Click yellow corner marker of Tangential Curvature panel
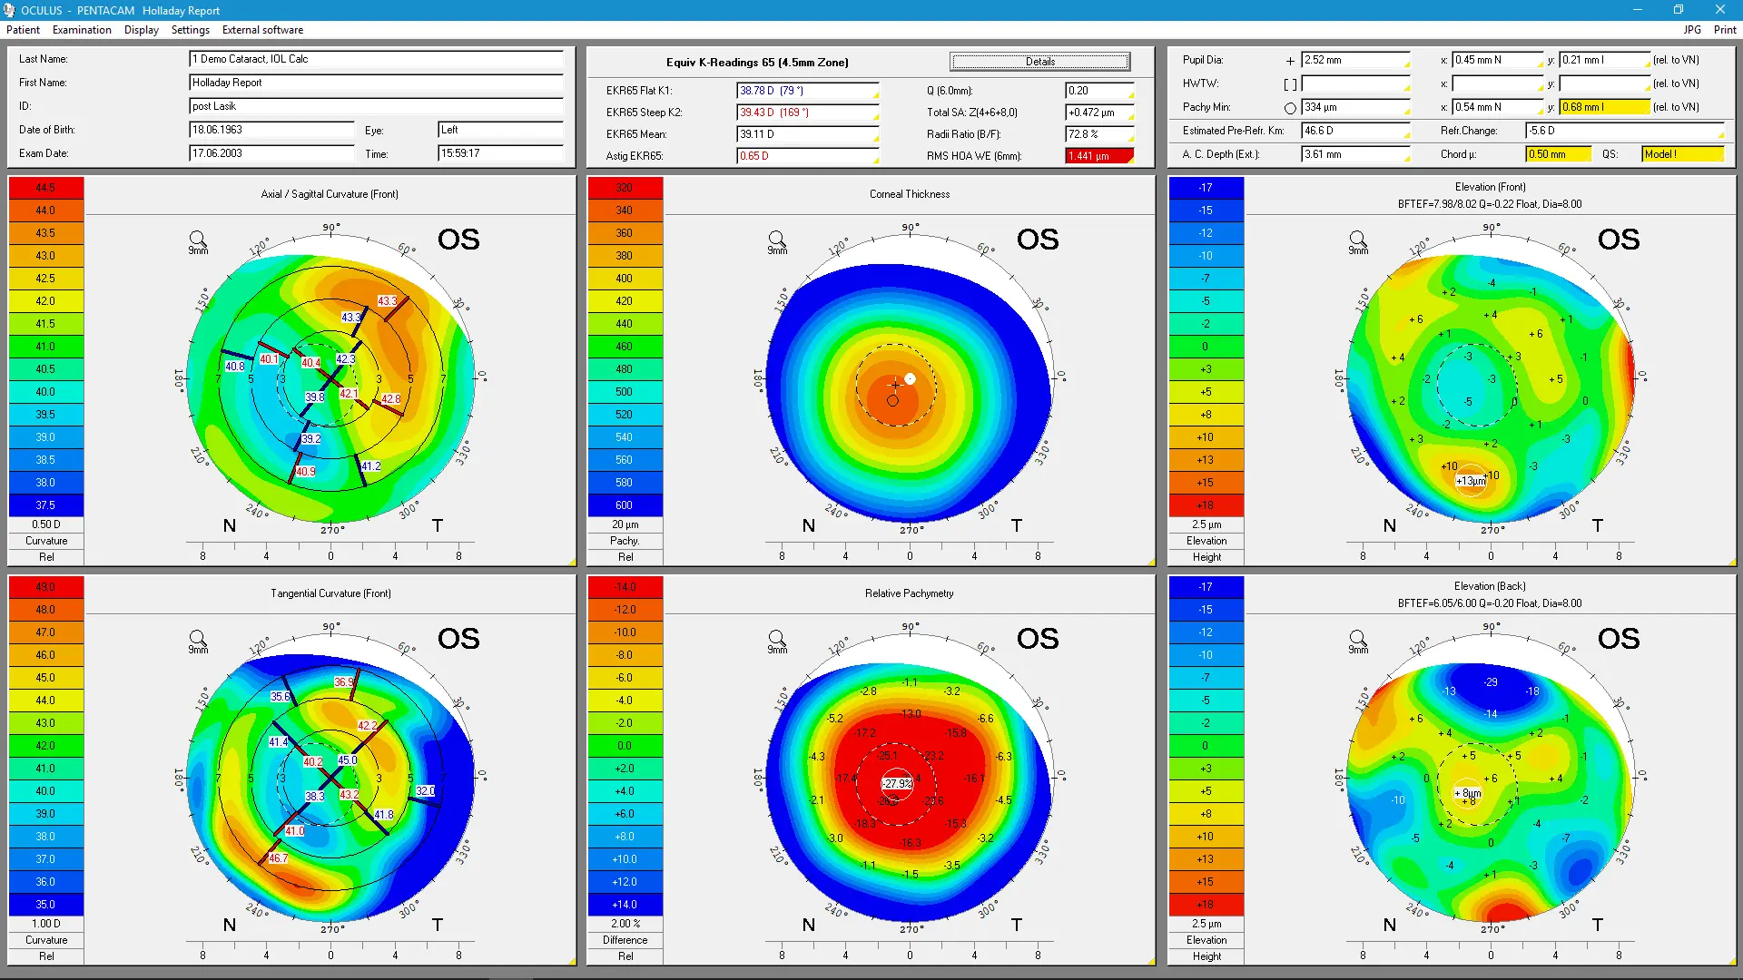This screenshot has width=1743, height=980. pyautogui.click(x=572, y=961)
